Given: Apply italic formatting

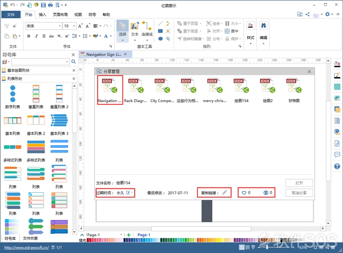Looking at the screenshot, I should (36, 36).
